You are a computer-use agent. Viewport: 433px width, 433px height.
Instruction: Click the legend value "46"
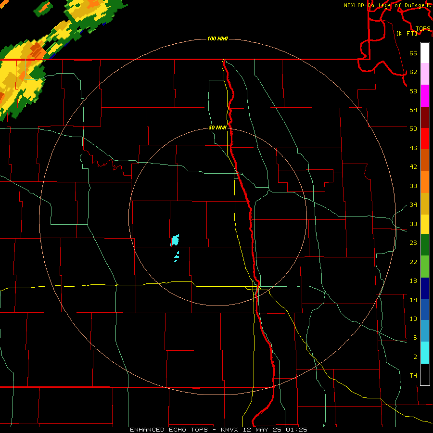click(x=413, y=148)
